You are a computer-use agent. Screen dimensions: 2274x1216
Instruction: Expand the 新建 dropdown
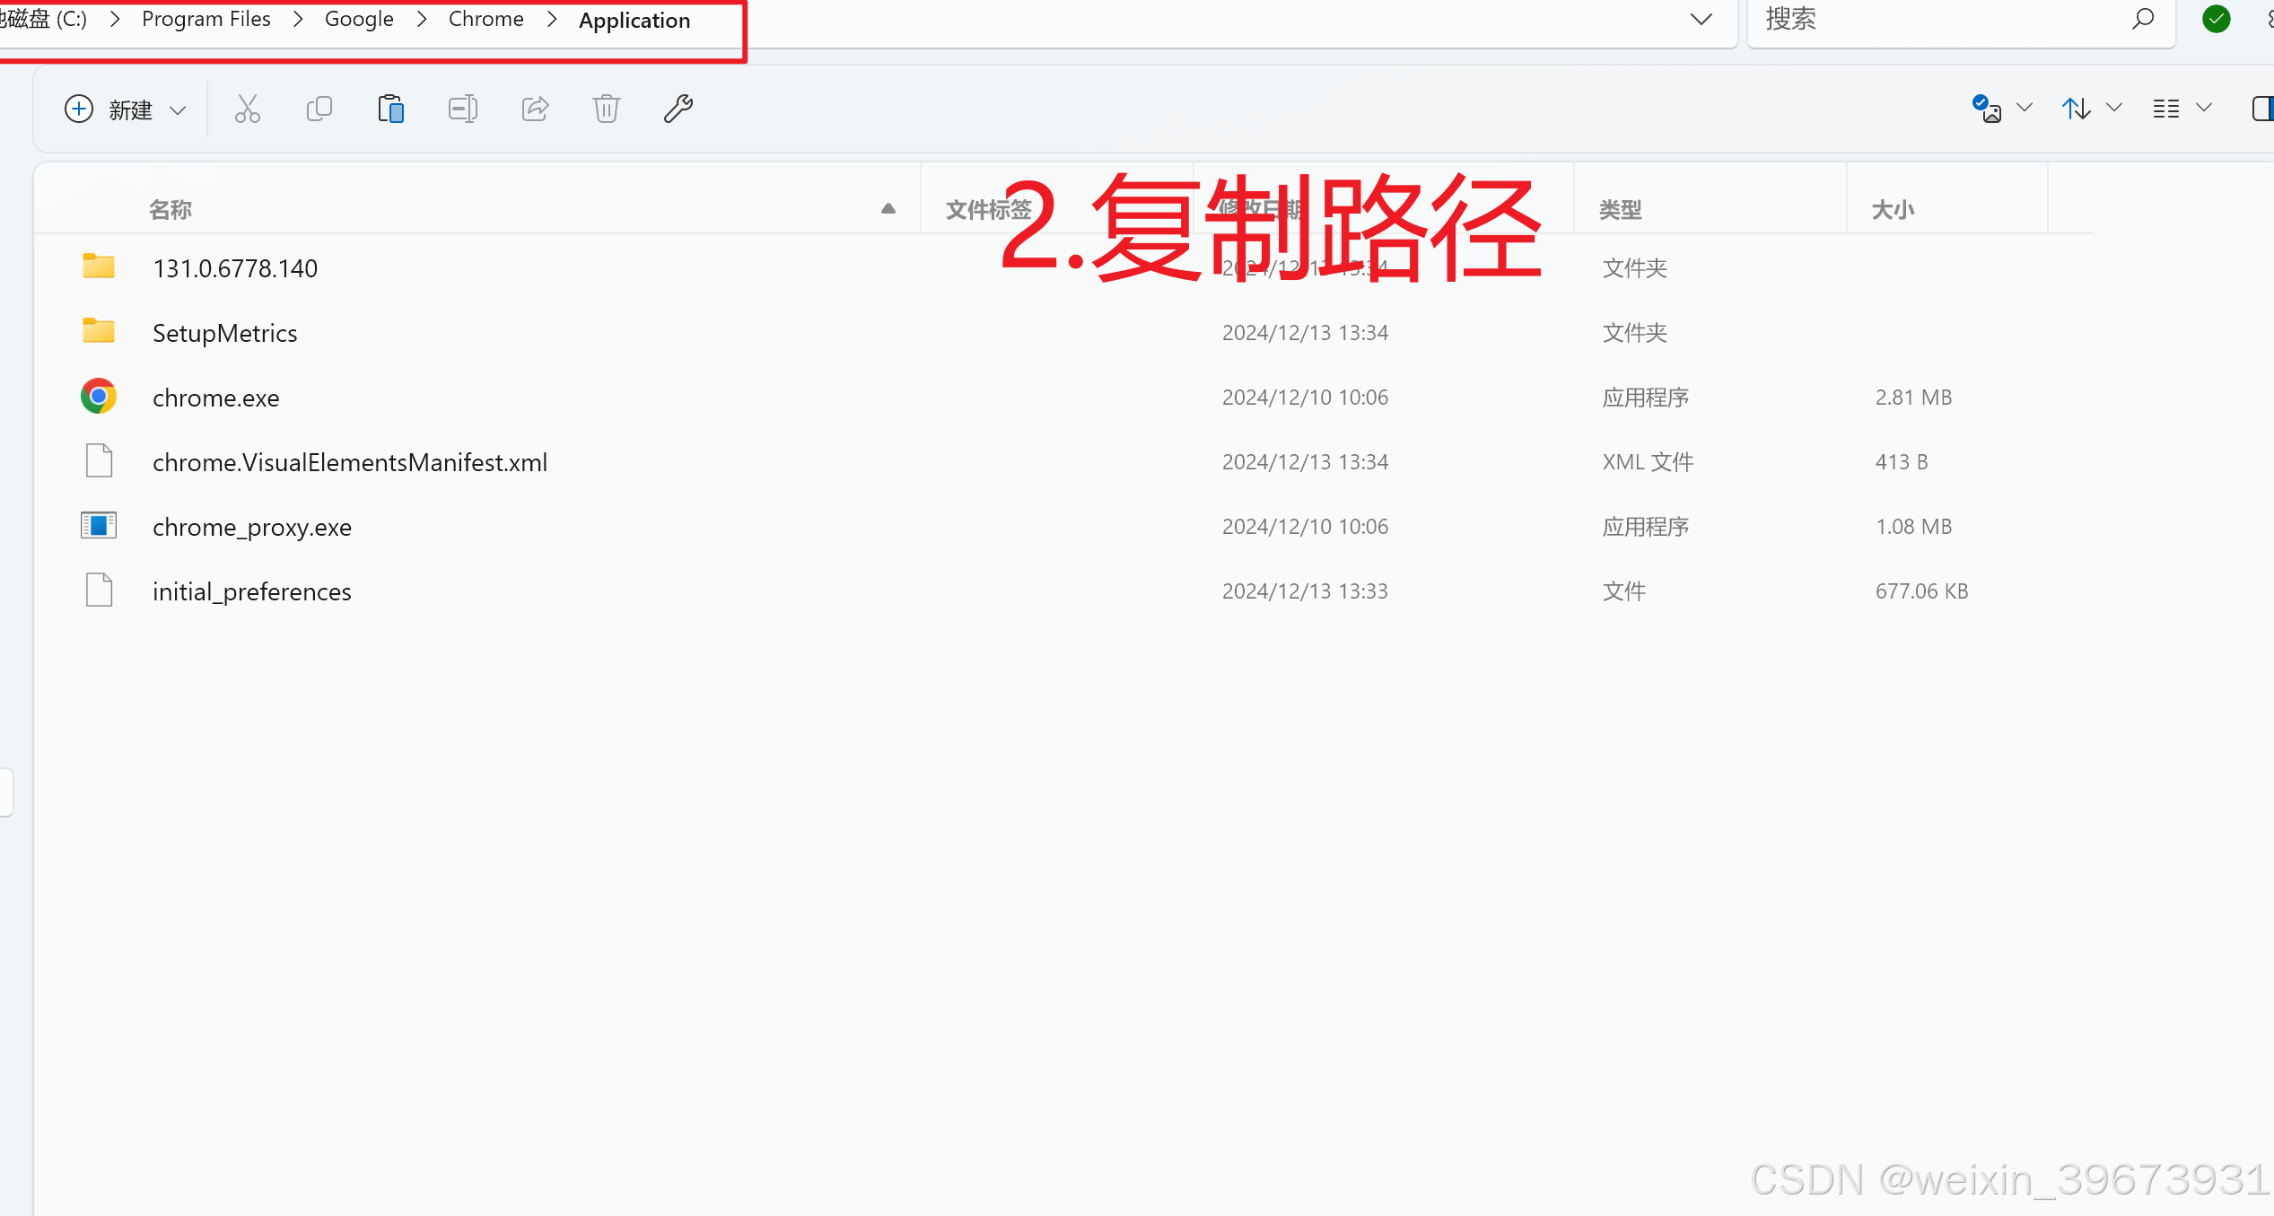click(x=178, y=109)
